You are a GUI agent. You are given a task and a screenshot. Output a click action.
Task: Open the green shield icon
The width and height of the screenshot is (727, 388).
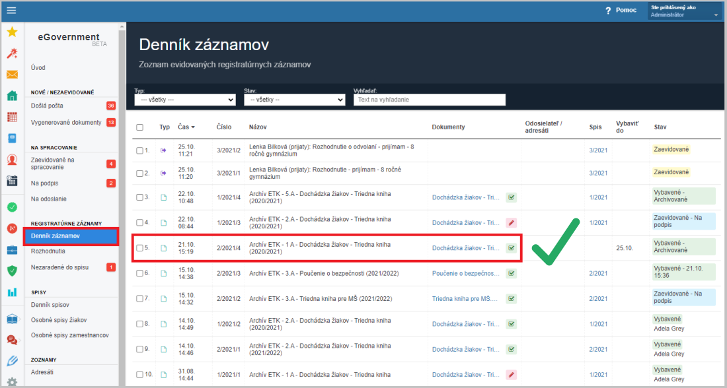tap(12, 271)
